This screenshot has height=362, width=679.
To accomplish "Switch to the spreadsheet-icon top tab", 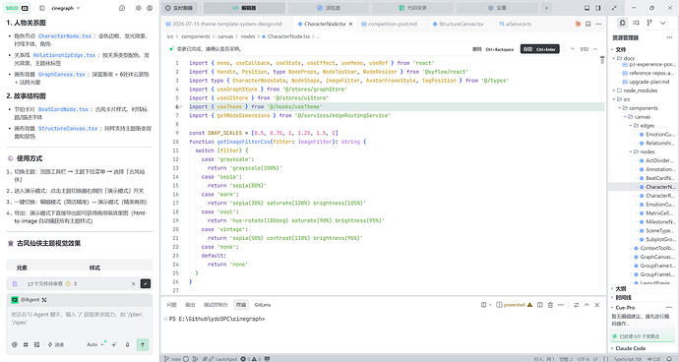I will 412,8.
